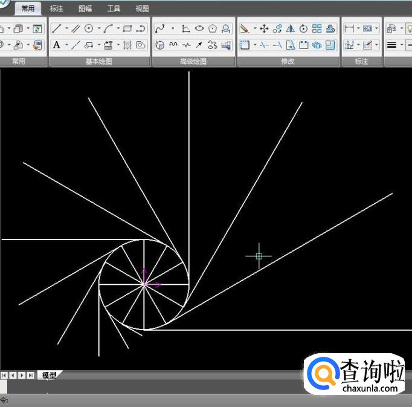Switch to the 标注 ribbon tab
The height and width of the screenshot is (407, 412).
56,8
